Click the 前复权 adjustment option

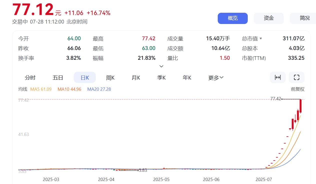click(297, 89)
